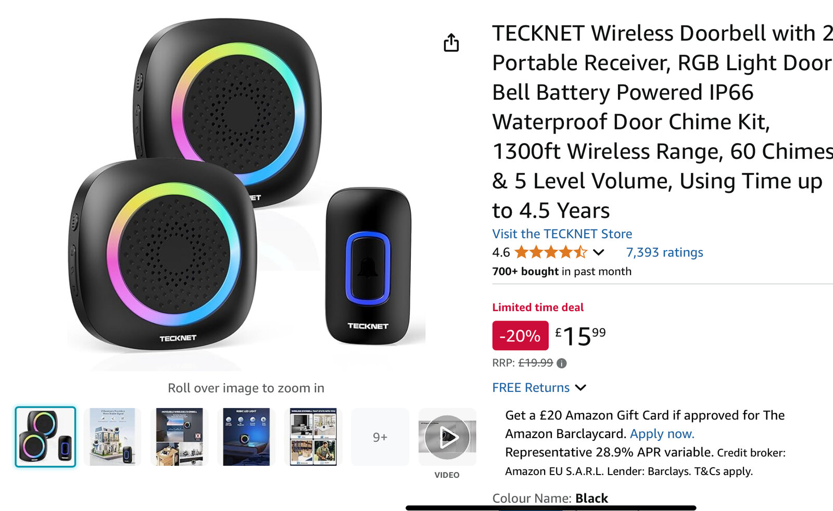The image size is (833, 511).
Task: Select the first doorbell product thumbnail
Action: coord(45,437)
